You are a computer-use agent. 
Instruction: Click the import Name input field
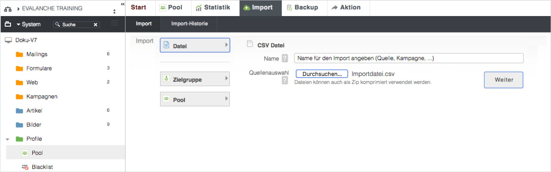pyautogui.click(x=409, y=58)
